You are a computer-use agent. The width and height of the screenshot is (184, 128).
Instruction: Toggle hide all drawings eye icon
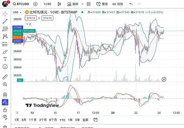tap(5, 117)
